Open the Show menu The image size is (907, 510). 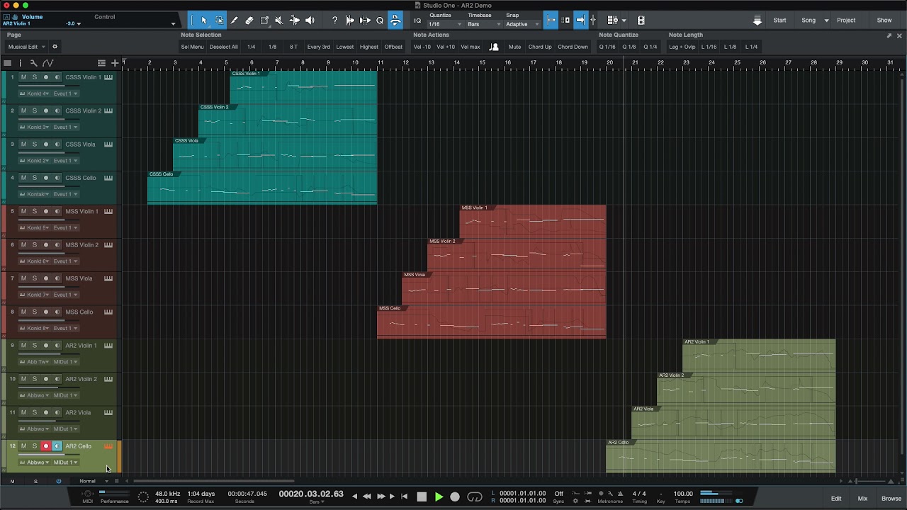[x=884, y=21]
